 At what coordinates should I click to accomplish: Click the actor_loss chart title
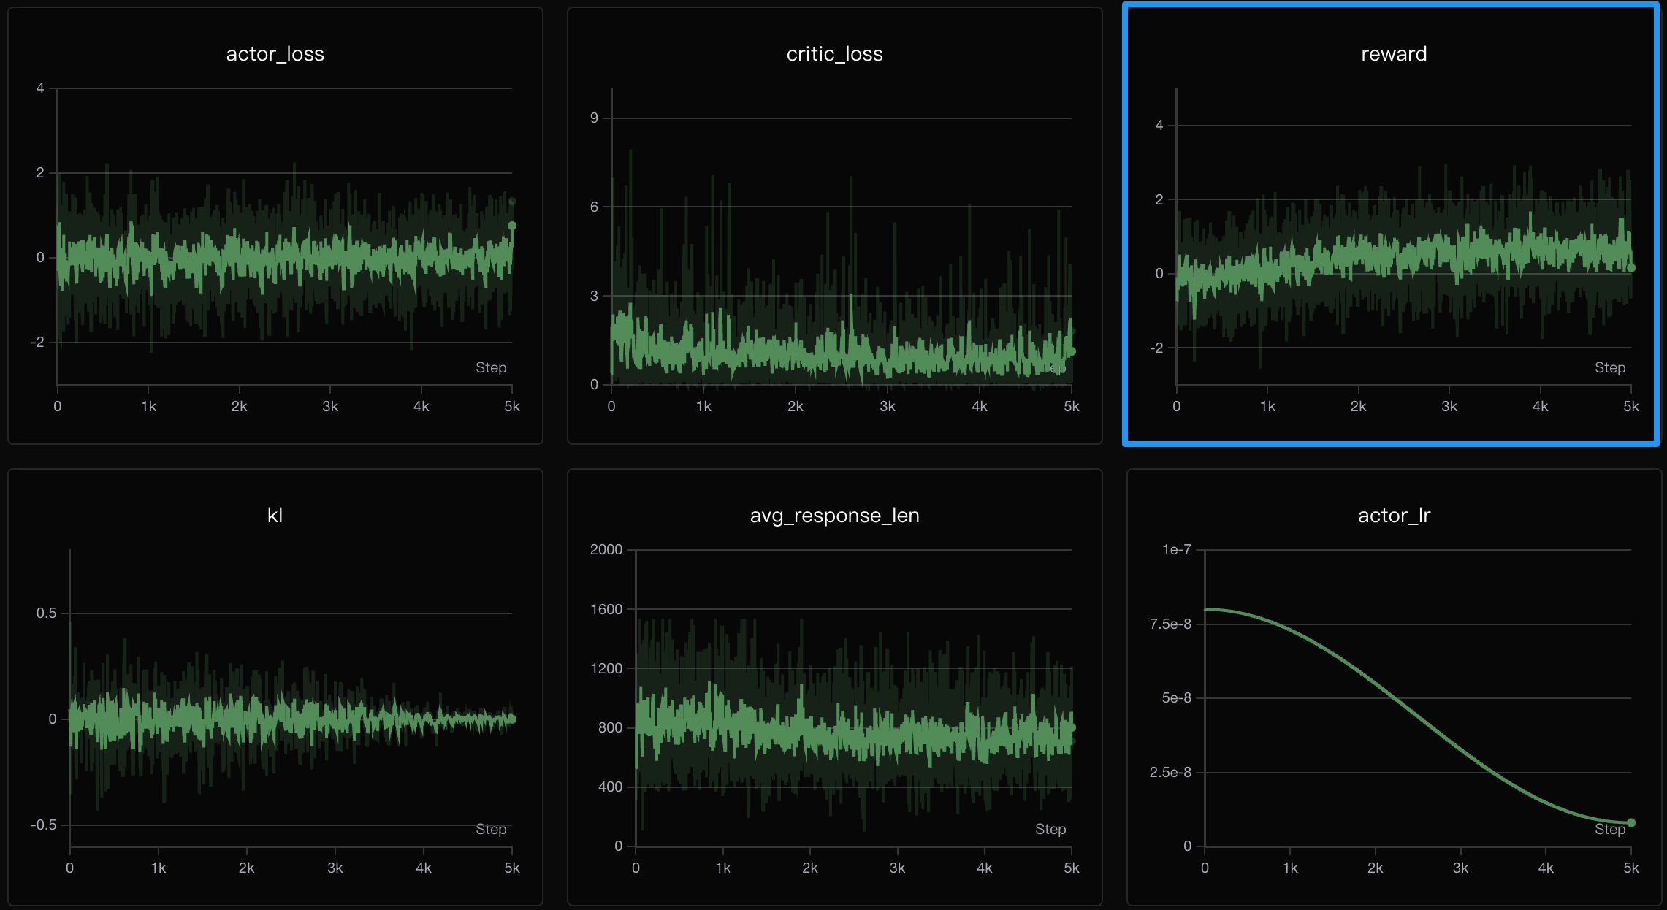(275, 54)
